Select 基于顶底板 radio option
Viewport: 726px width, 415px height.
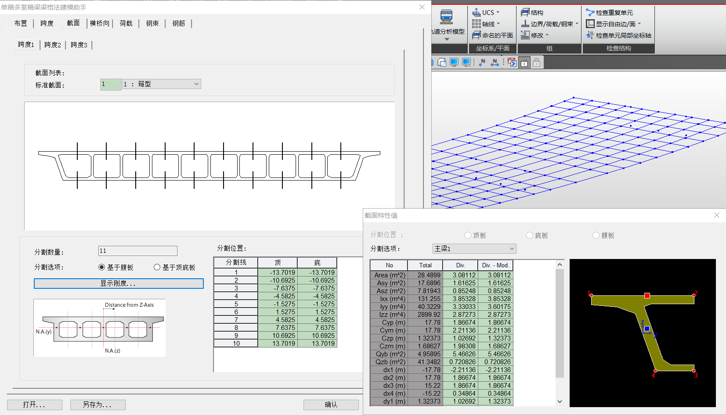click(157, 267)
